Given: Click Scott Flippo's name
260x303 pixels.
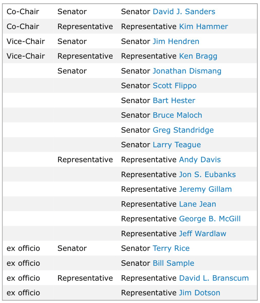Looking at the screenshot, I should coord(174,86).
